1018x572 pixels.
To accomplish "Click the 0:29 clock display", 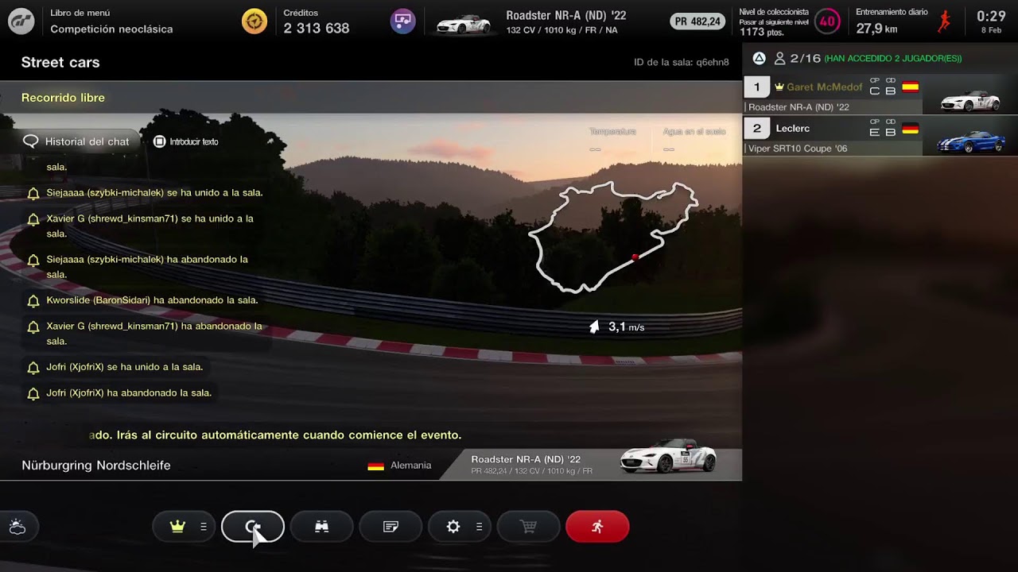I will [x=991, y=16].
